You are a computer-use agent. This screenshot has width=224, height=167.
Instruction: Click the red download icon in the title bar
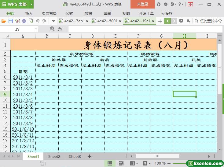tap(190, 4)
